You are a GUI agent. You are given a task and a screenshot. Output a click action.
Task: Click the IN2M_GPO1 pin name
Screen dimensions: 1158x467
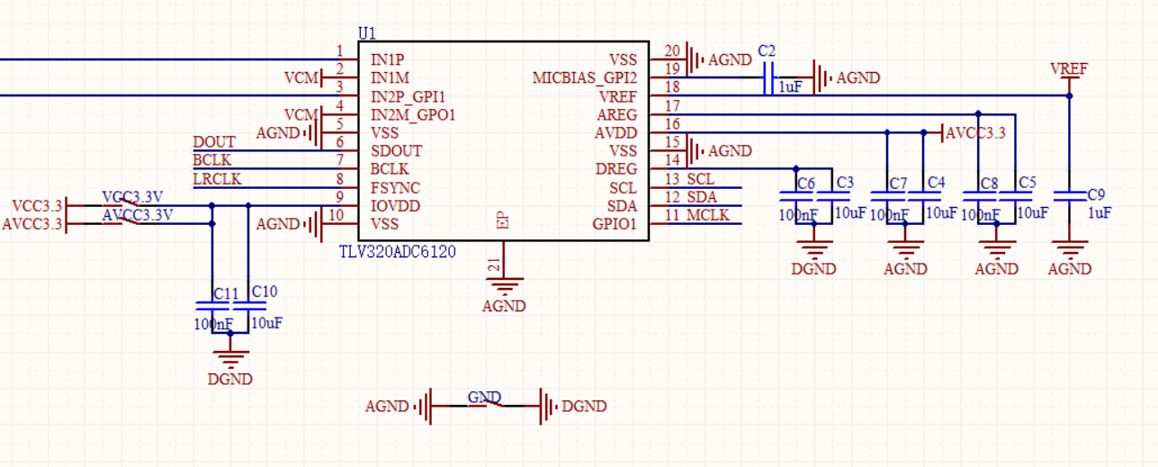click(413, 115)
